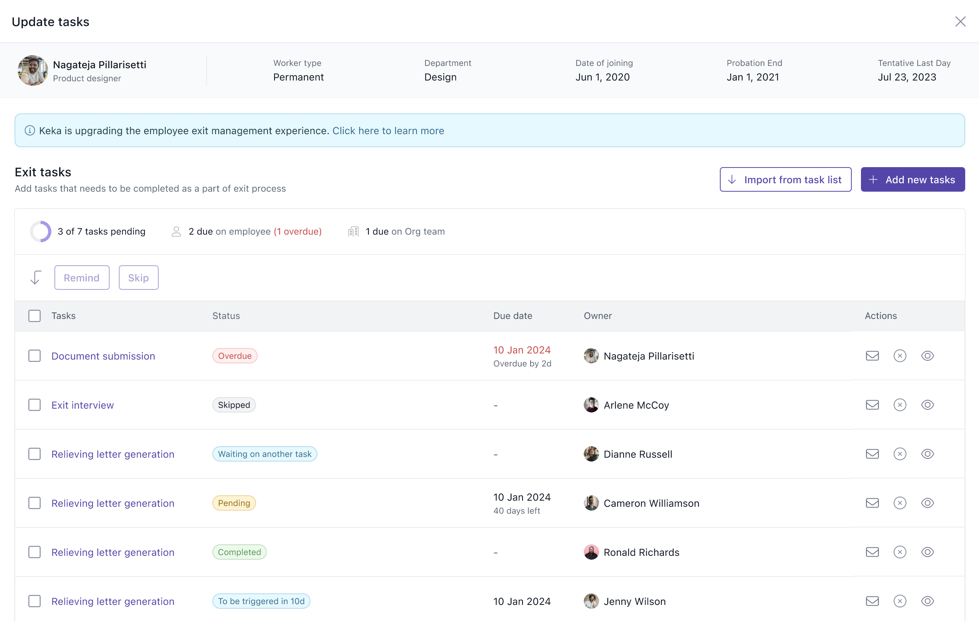Click the bent arrow icon beside Remind
979x621 pixels.
(36, 278)
